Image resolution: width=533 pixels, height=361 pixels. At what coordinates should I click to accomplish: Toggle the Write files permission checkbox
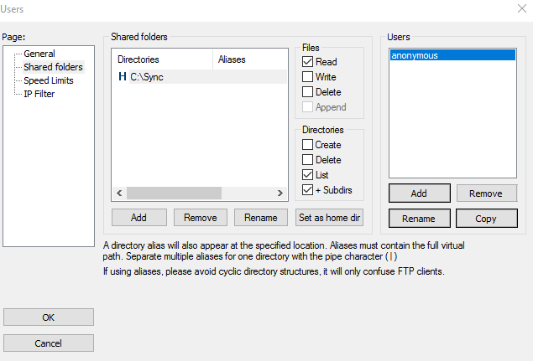(x=308, y=77)
